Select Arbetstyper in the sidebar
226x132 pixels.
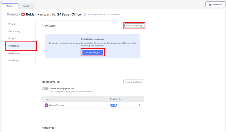[x=14, y=46]
